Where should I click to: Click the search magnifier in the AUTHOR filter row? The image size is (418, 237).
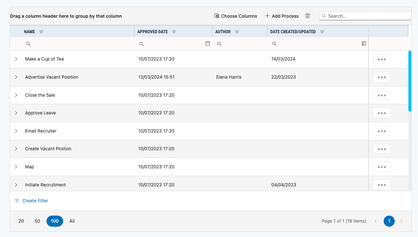click(x=219, y=44)
